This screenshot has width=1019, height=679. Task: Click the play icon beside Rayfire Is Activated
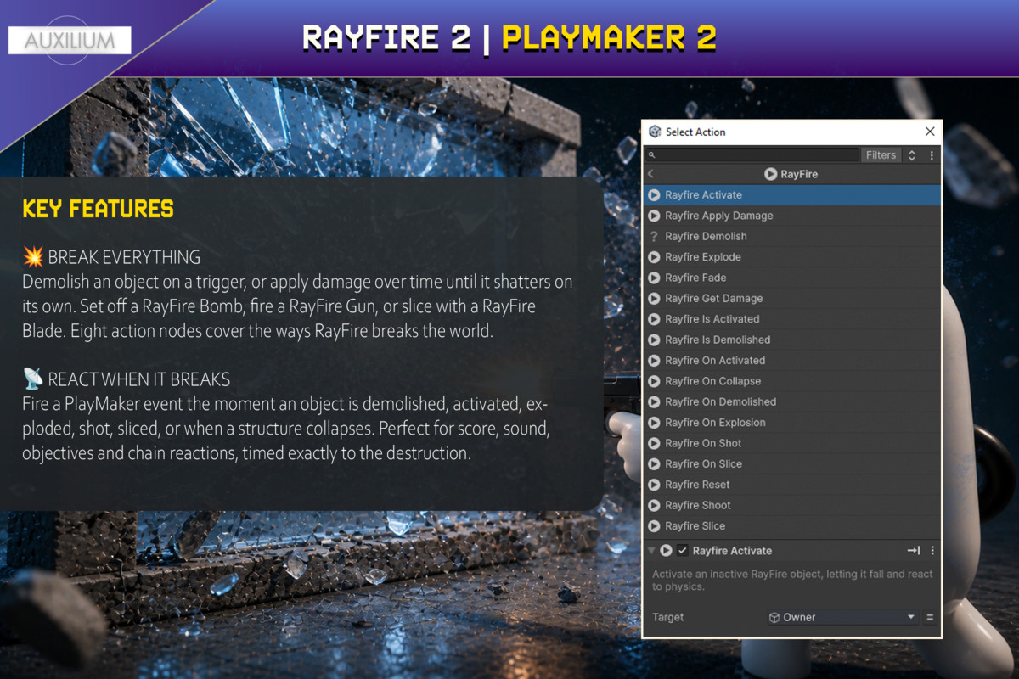654,319
